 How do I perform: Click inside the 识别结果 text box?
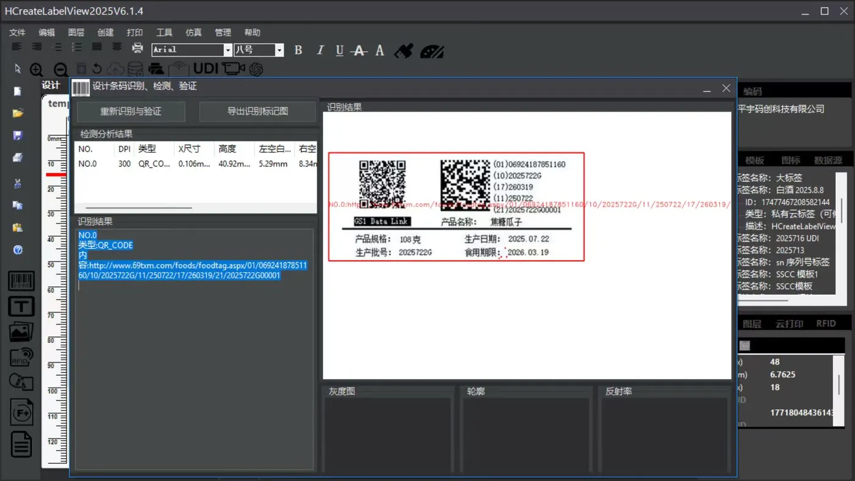click(x=194, y=349)
